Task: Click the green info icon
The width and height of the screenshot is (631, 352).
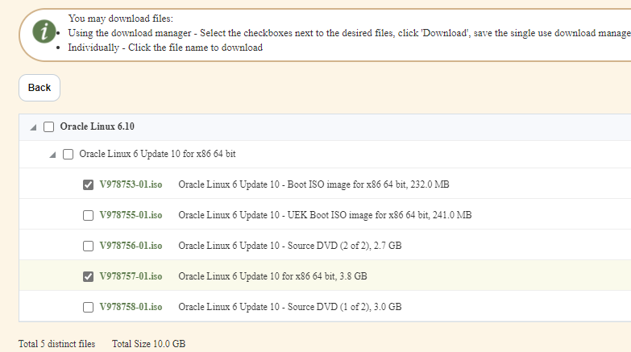Action: [44, 31]
